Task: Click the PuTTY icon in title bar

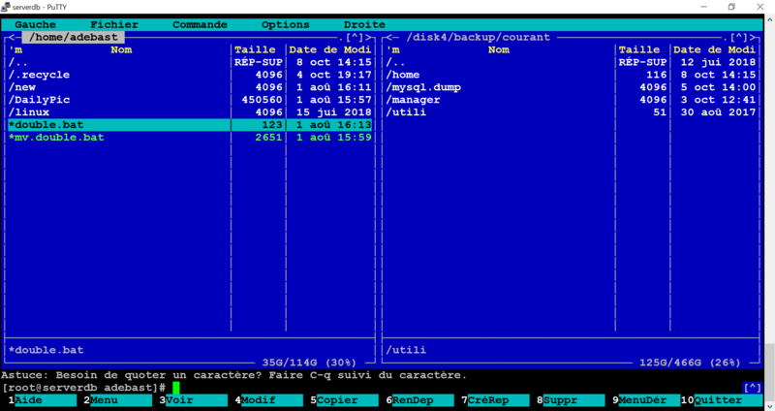Action: click(6, 7)
